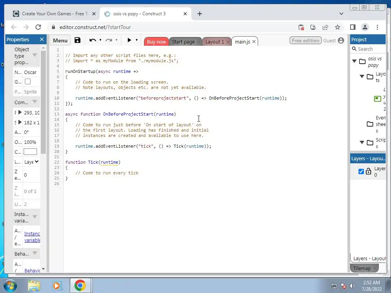
Task: Select the Tilemap bottom tab
Action: (x=362, y=268)
